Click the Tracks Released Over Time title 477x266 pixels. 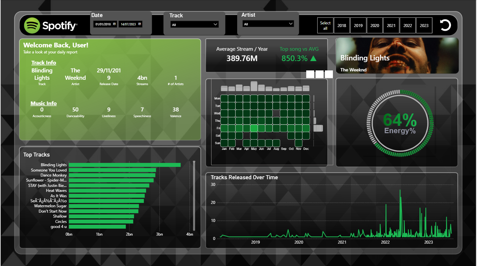click(x=244, y=177)
